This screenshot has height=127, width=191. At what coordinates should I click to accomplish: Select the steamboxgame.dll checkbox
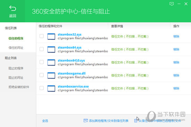pos(42,75)
